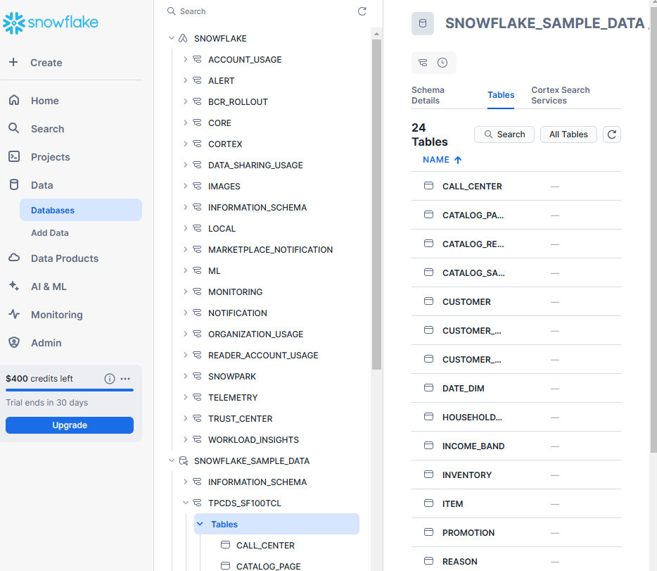Click the object explorer search field
657x571 pixels.
260,11
